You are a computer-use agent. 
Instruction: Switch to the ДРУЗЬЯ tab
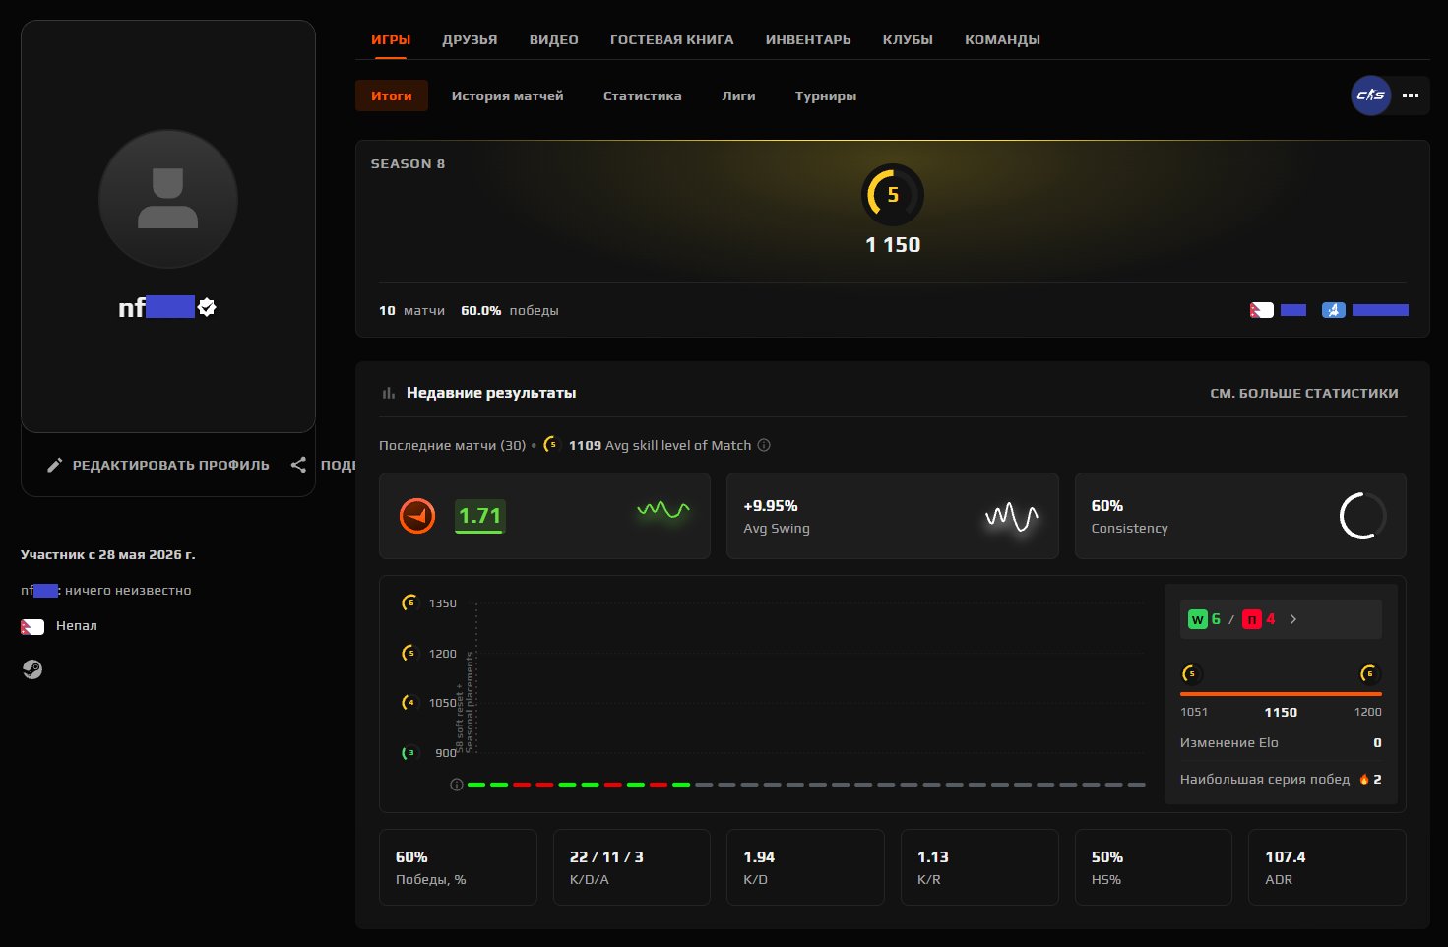[470, 40]
